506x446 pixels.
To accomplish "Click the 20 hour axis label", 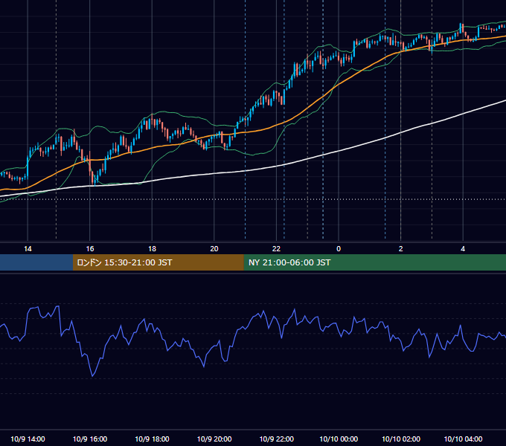I will click(214, 249).
